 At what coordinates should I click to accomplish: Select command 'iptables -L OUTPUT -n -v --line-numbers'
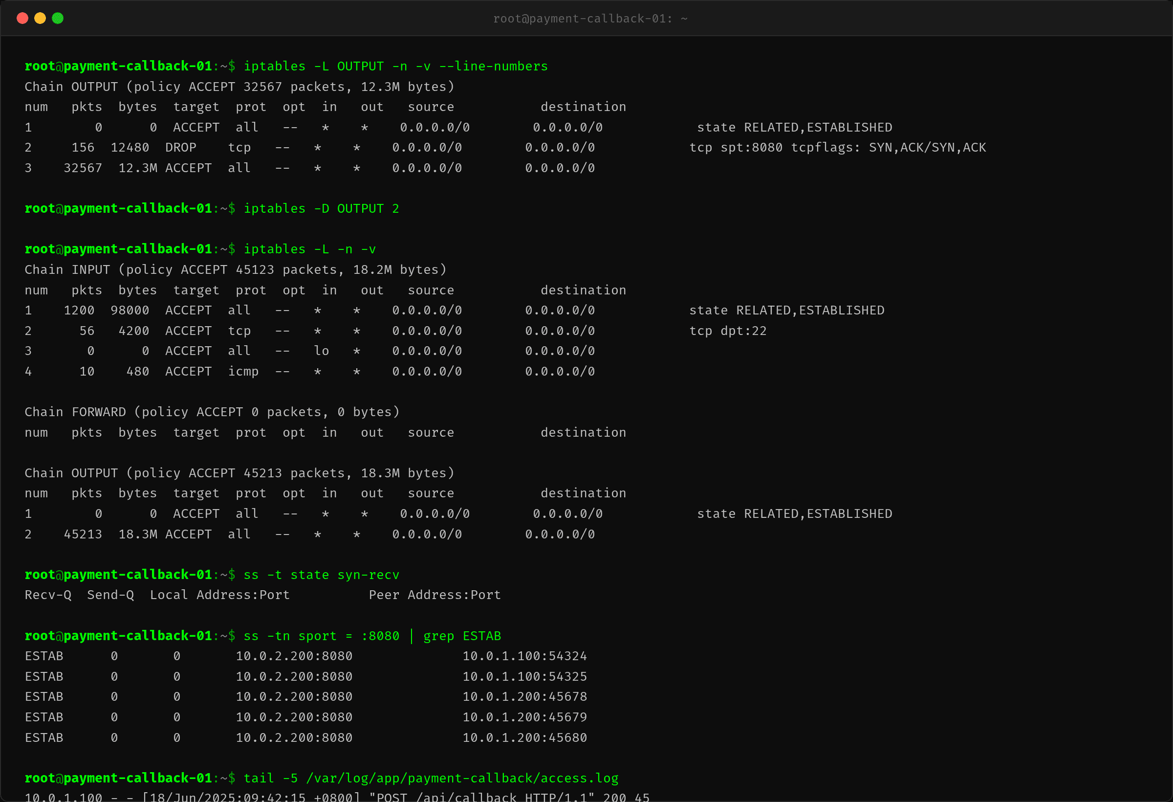(x=396, y=66)
